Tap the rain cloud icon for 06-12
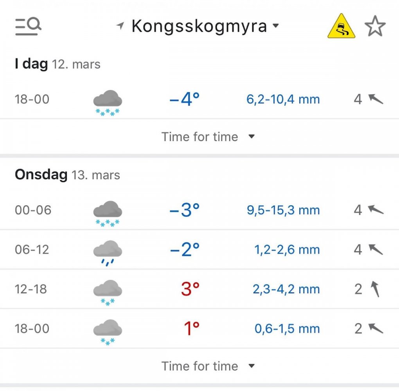 tap(108, 252)
